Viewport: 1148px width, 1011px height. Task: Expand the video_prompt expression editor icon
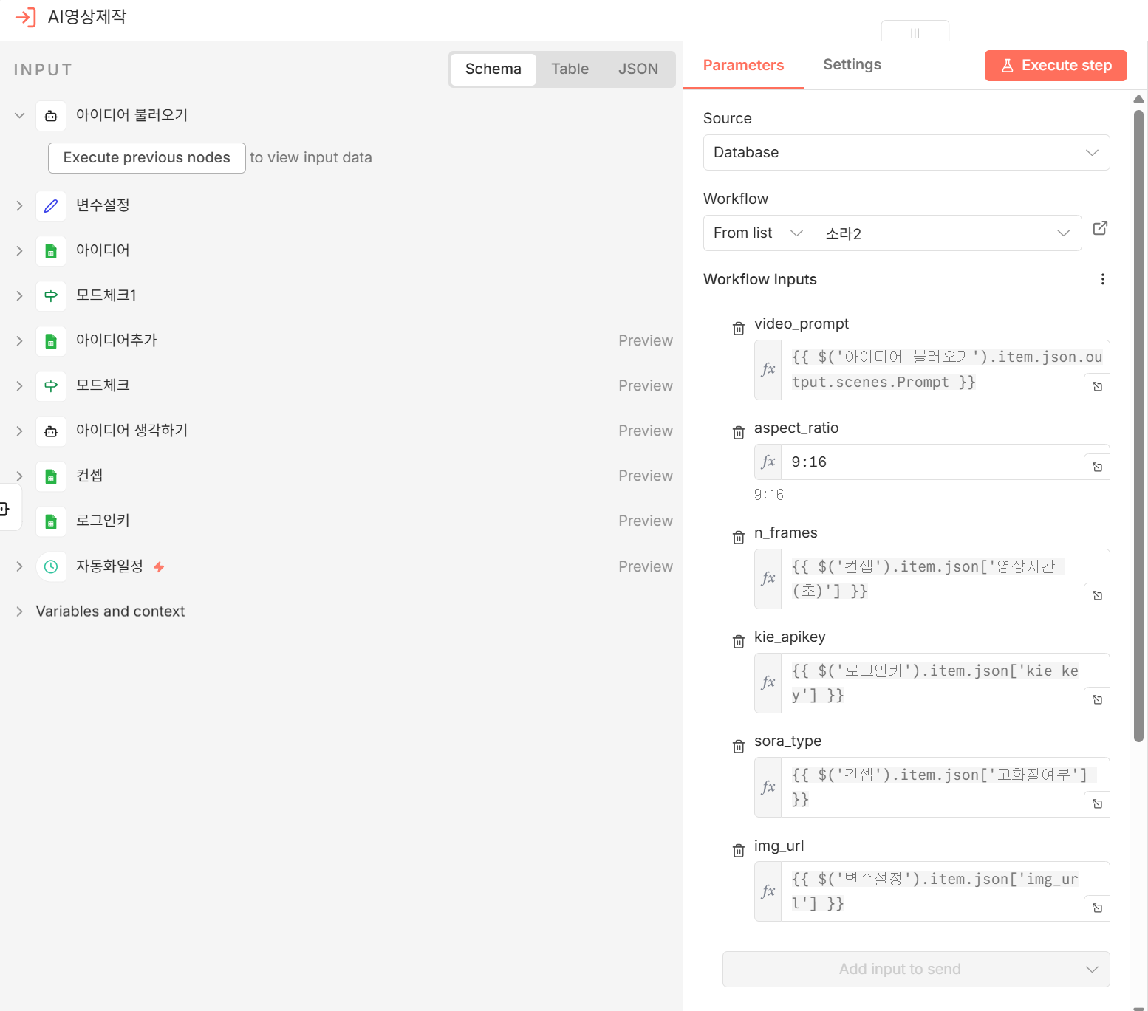(1097, 386)
